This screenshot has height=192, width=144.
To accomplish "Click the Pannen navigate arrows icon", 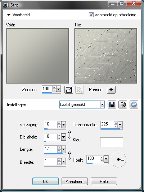I will [111, 90].
